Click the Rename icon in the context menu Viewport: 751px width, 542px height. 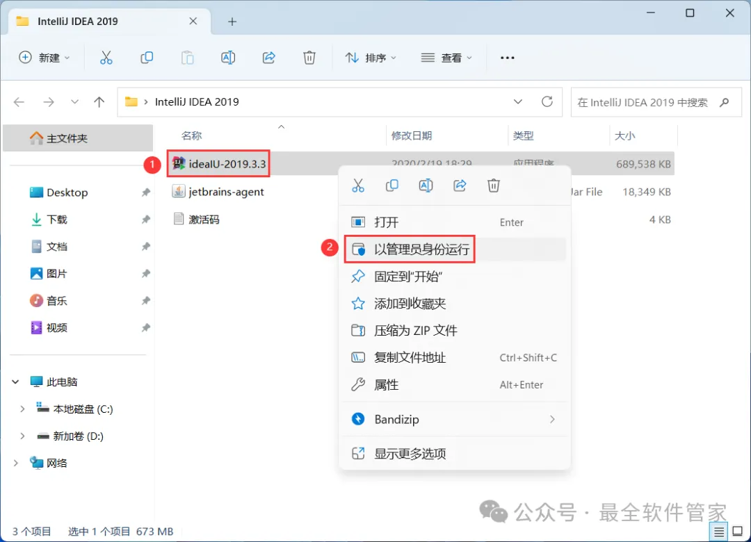coord(426,186)
